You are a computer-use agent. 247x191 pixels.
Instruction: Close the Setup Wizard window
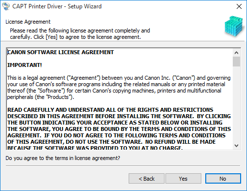point(239,6)
